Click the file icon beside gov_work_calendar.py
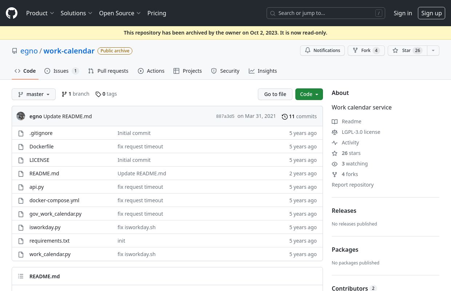Screen dimensions: 451x291 point(21,214)
